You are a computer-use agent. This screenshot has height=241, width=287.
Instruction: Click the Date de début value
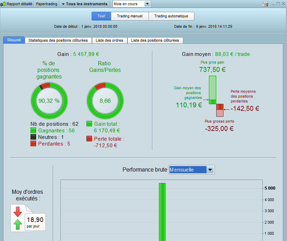pyautogui.click(x=99, y=26)
